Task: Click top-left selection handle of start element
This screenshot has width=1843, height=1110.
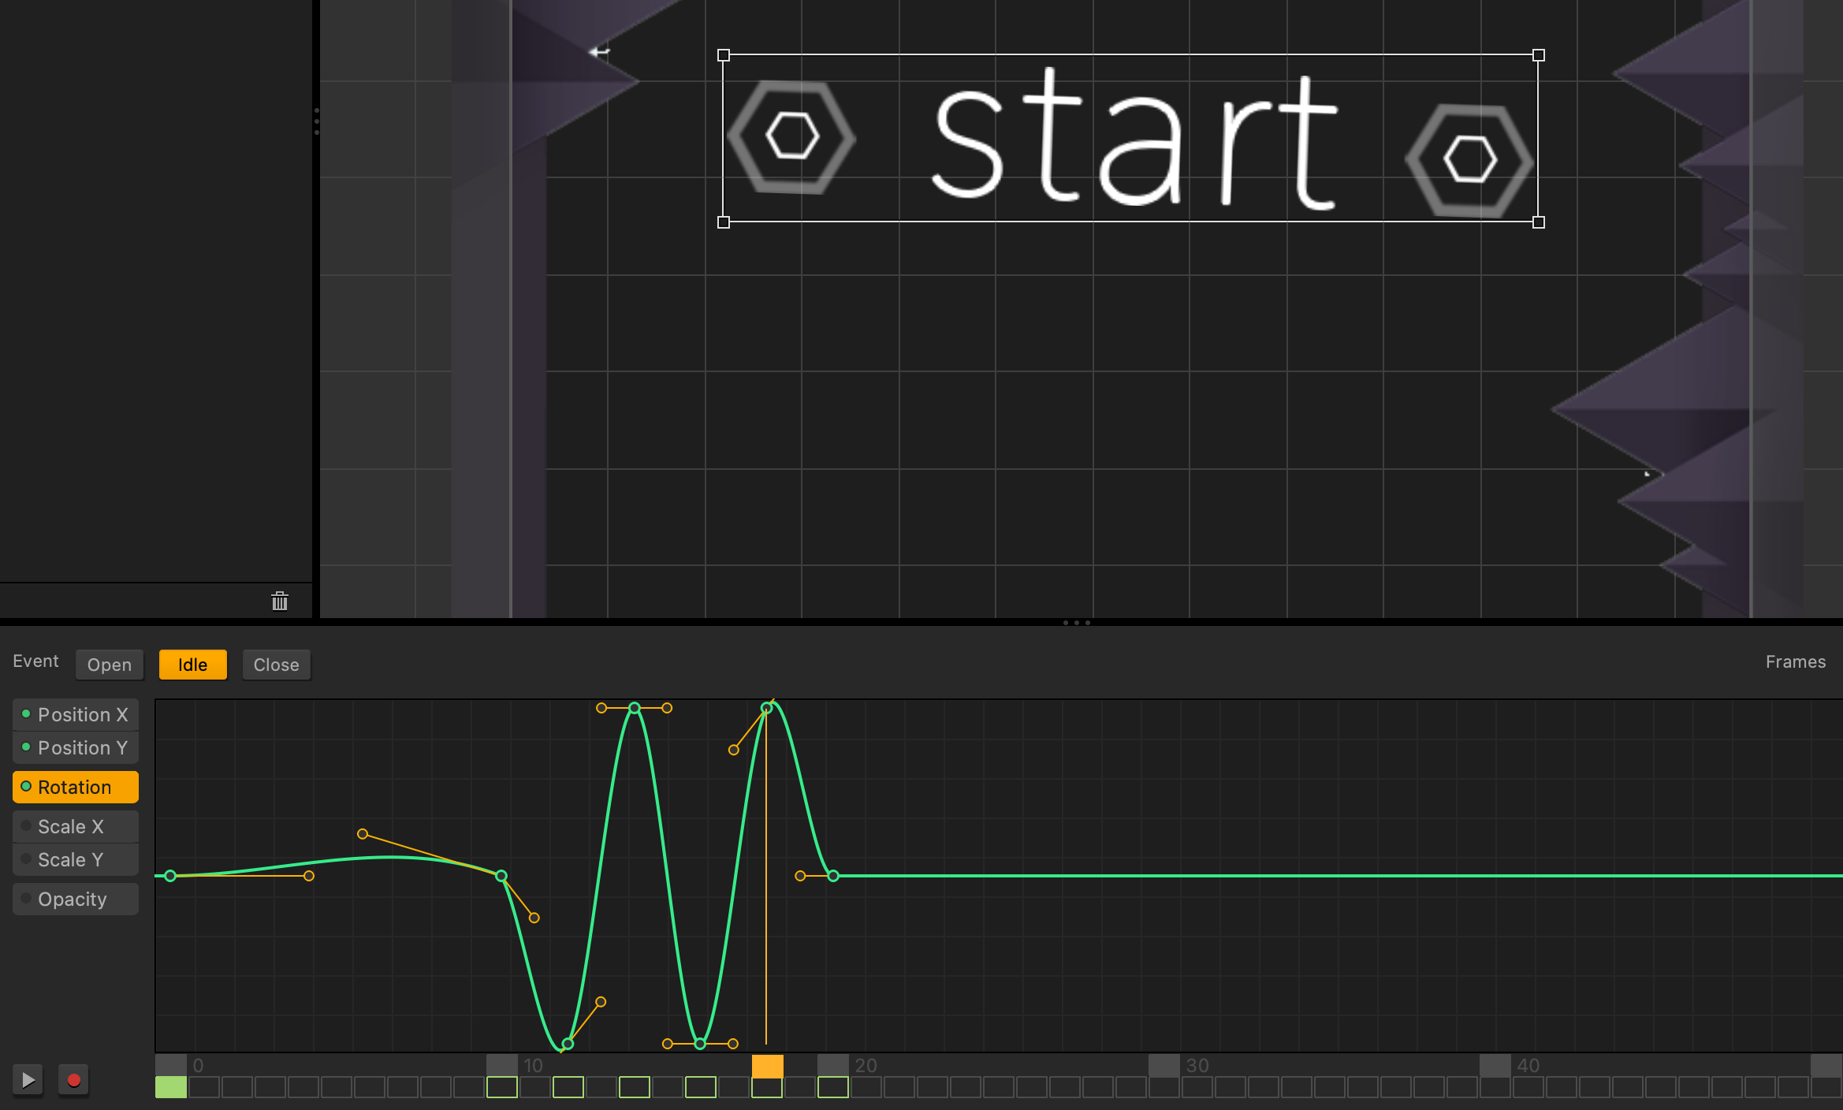Action: (x=724, y=55)
